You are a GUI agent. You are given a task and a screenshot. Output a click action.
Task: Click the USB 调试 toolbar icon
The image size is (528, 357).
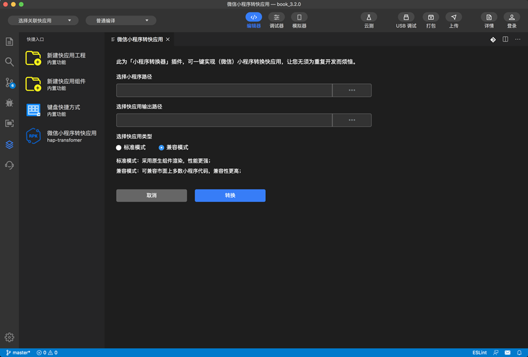[406, 17]
